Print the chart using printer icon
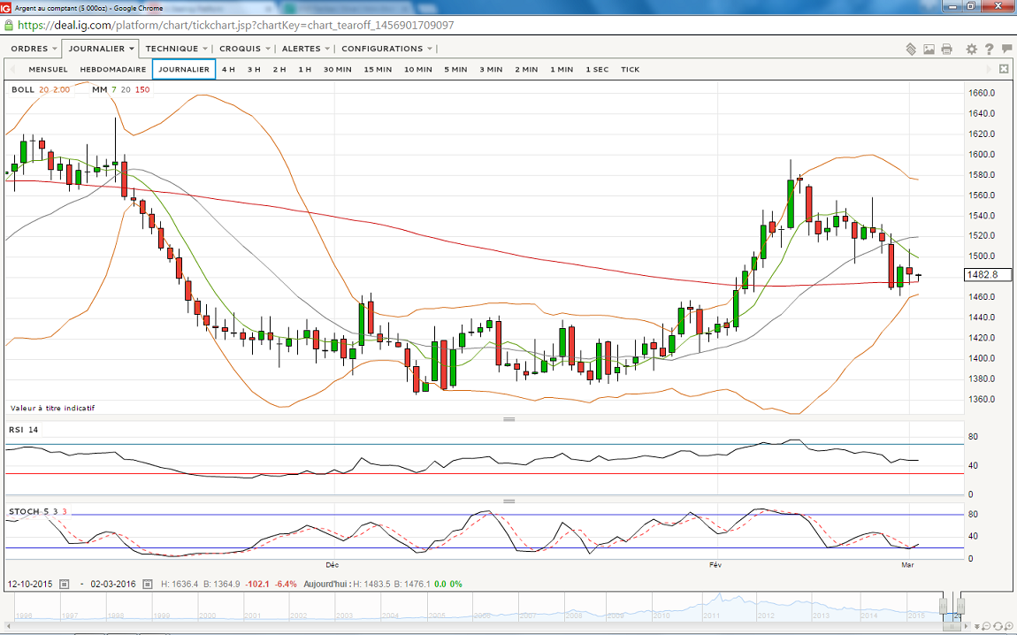This screenshot has width=1017, height=635. pyautogui.click(x=947, y=50)
